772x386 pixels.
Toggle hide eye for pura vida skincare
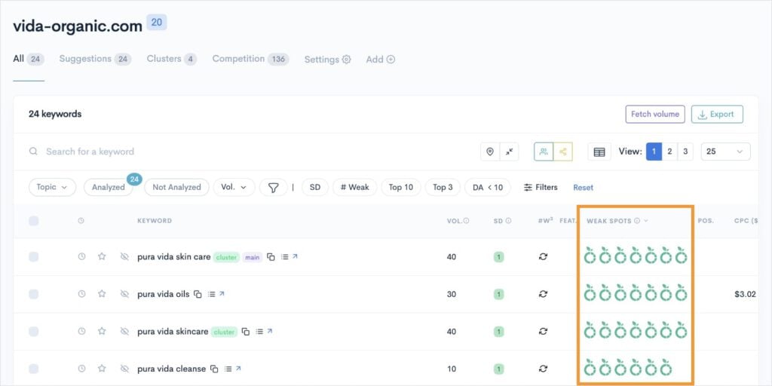(124, 332)
